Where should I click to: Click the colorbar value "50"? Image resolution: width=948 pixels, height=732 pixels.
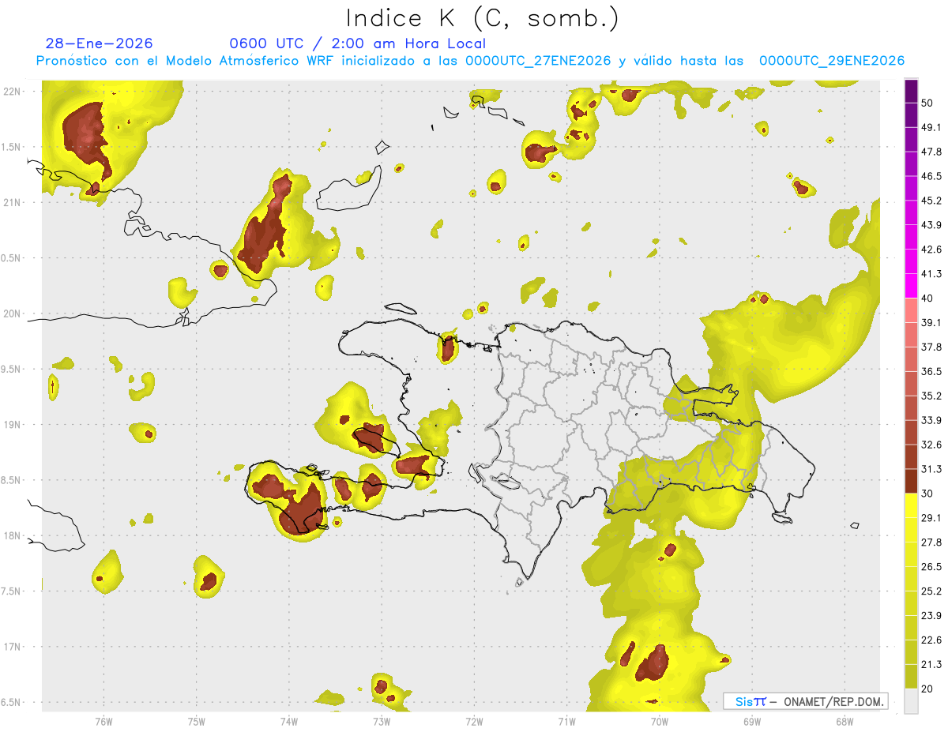click(x=927, y=102)
